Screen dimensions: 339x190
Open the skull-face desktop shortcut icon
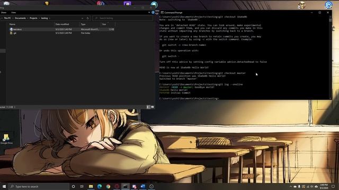click(x=301, y=5)
